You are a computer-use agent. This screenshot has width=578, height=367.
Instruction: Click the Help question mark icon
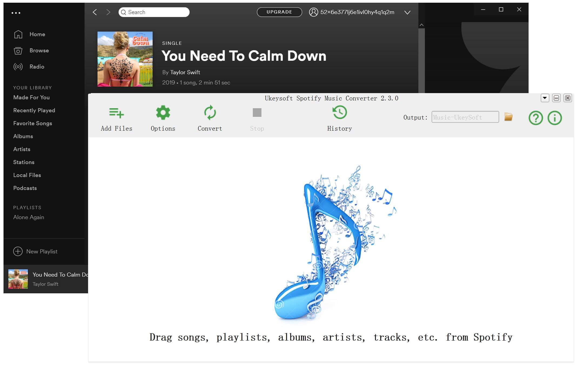535,117
